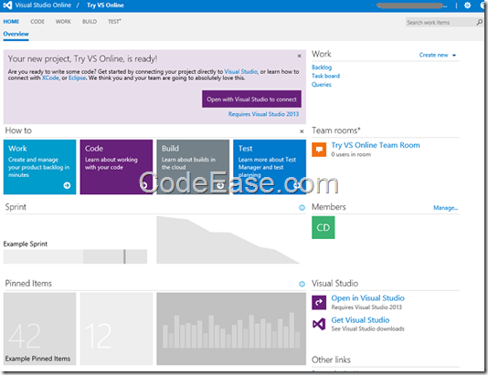Click Get Visual Studio link
This screenshot has width=488, height=375.
360,320
